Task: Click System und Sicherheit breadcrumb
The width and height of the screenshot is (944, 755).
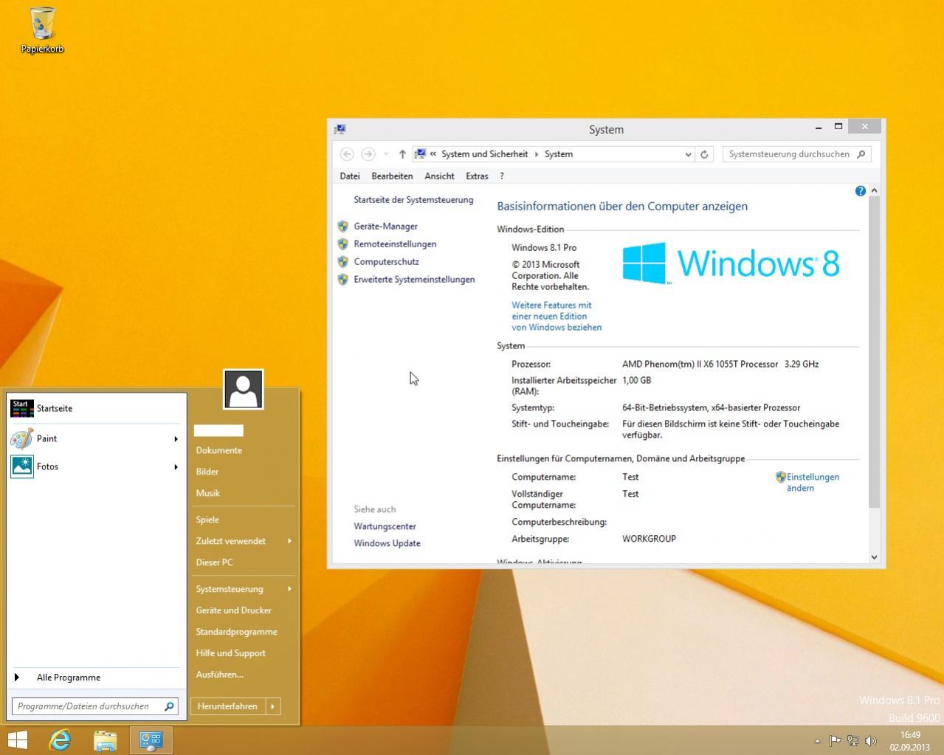Action: [x=484, y=154]
